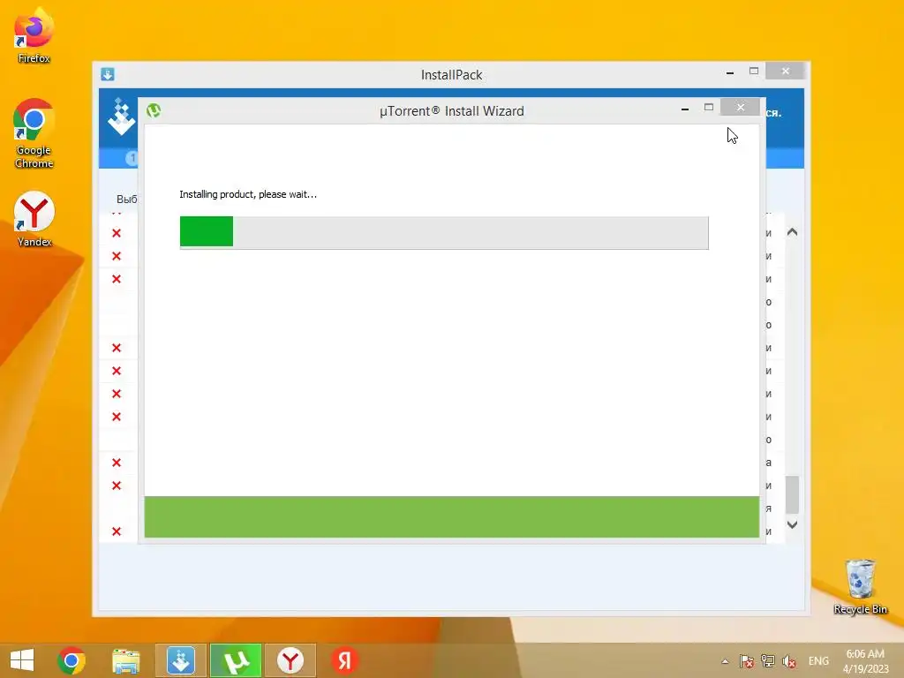This screenshot has height=678, width=904.
Task: Open Firefox desktop shortcut
Action: [34, 35]
